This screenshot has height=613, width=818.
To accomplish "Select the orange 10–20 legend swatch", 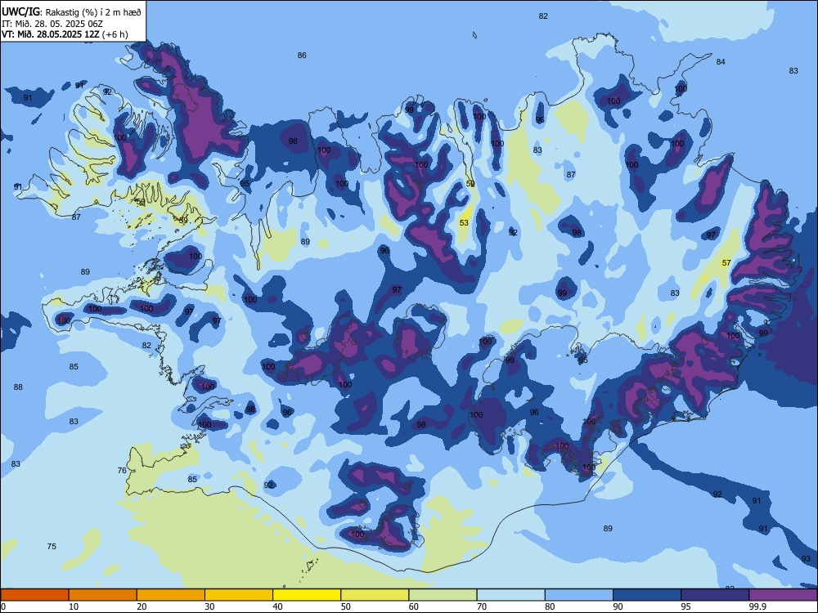I will pos(103,595).
